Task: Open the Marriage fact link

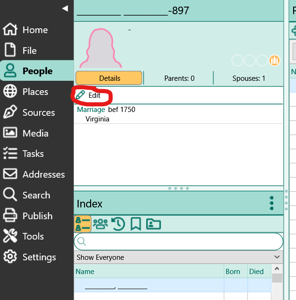Action: (x=91, y=110)
